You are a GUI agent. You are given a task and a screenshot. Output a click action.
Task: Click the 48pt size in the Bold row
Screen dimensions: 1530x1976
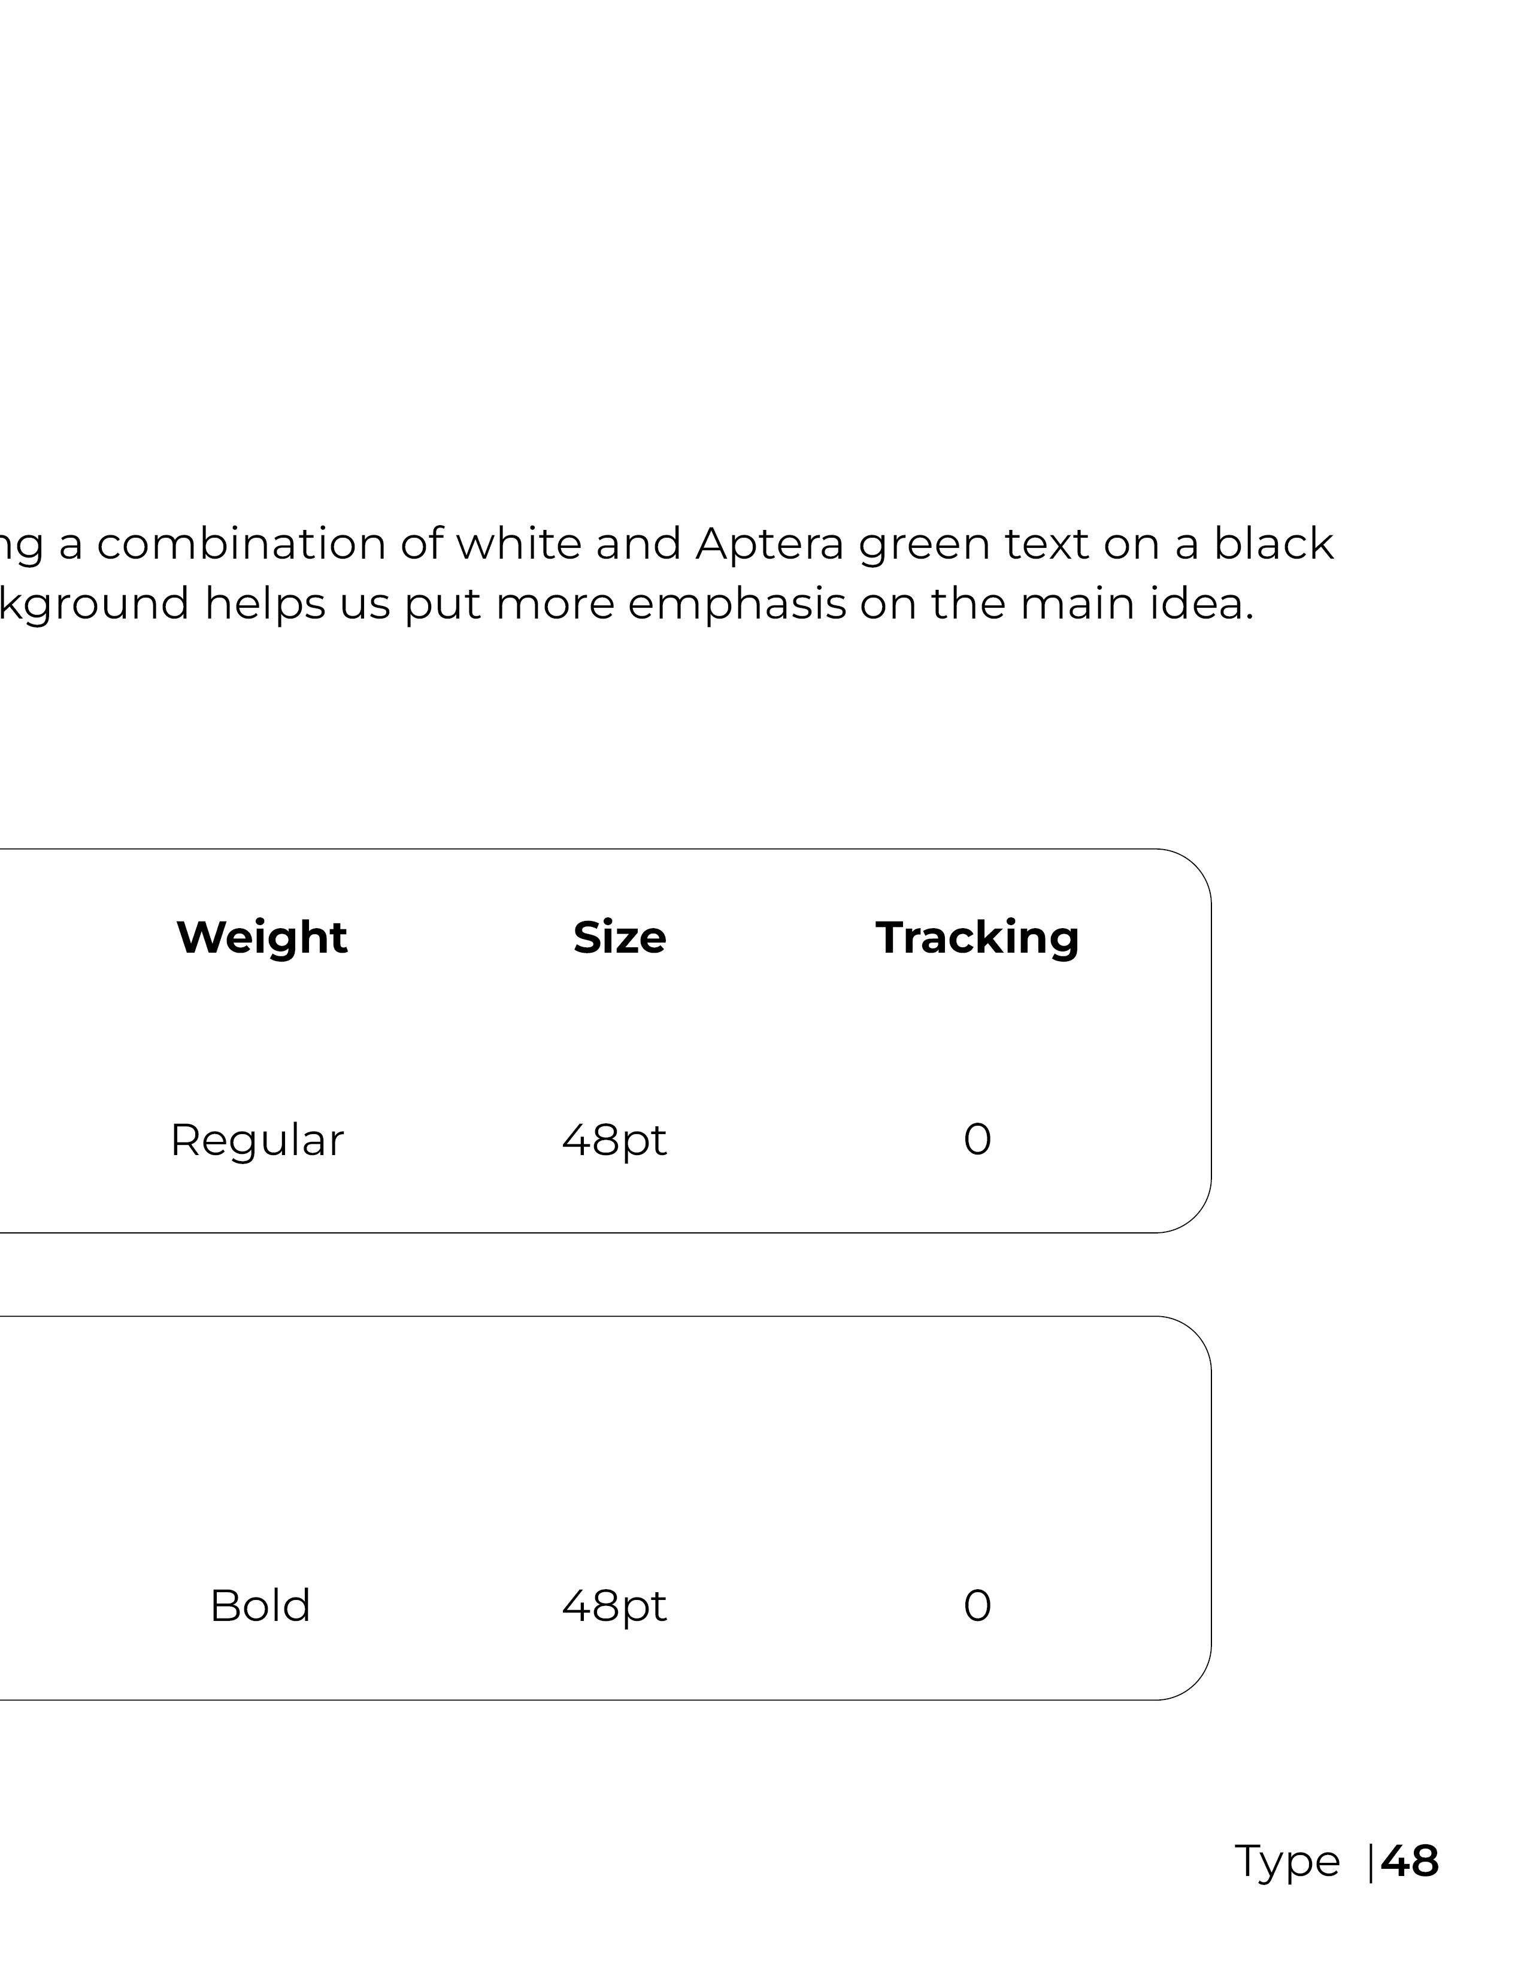coord(614,1607)
